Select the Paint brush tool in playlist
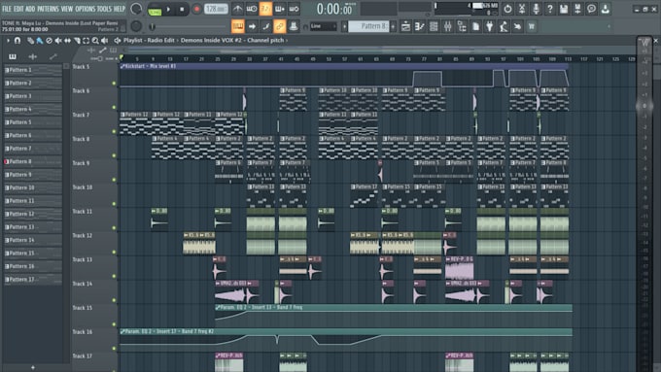661x372 pixels. tap(40, 41)
